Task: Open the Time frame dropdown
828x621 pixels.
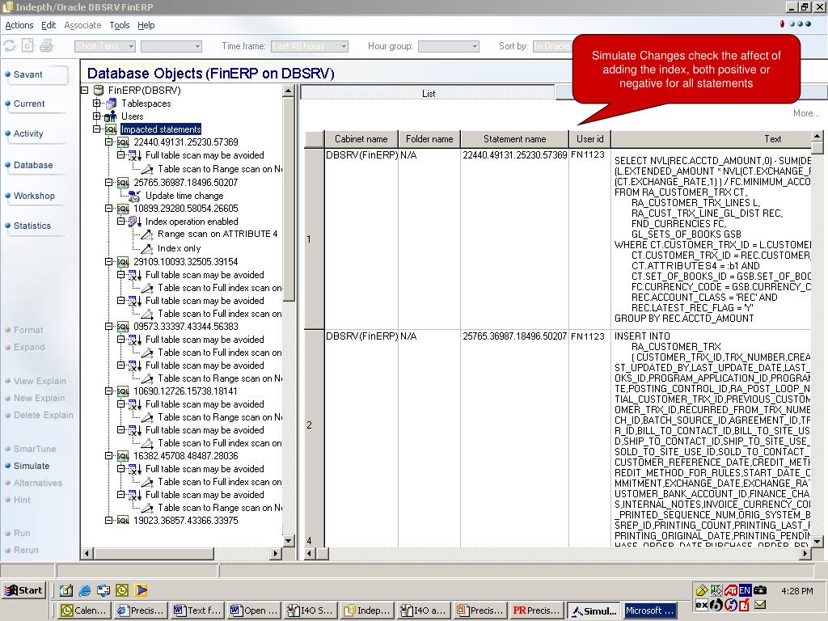Action: (x=310, y=46)
